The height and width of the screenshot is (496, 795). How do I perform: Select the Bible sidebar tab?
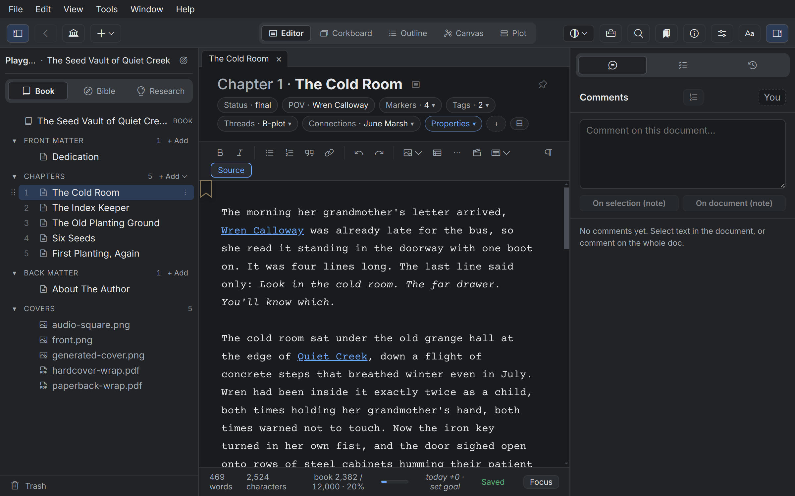tap(99, 91)
